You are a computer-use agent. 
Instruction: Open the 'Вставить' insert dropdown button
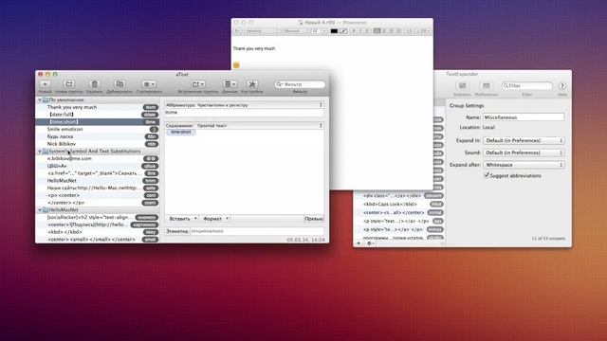click(x=182, y=219)
